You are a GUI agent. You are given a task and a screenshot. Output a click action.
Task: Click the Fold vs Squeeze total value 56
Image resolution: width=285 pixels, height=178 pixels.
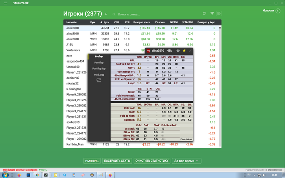point(139,79)
